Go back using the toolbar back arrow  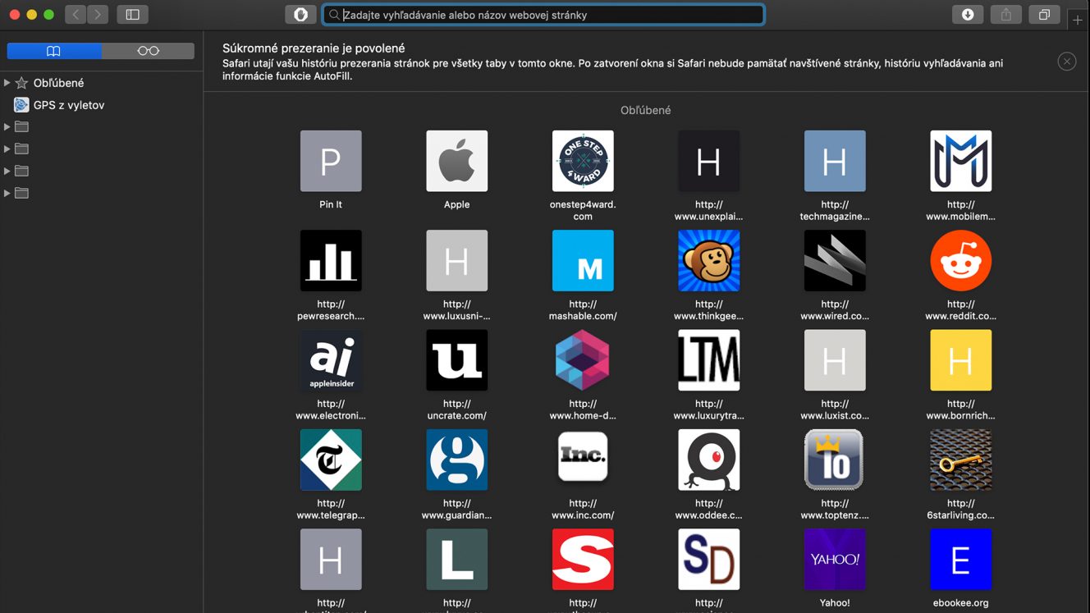click(76, 14)
